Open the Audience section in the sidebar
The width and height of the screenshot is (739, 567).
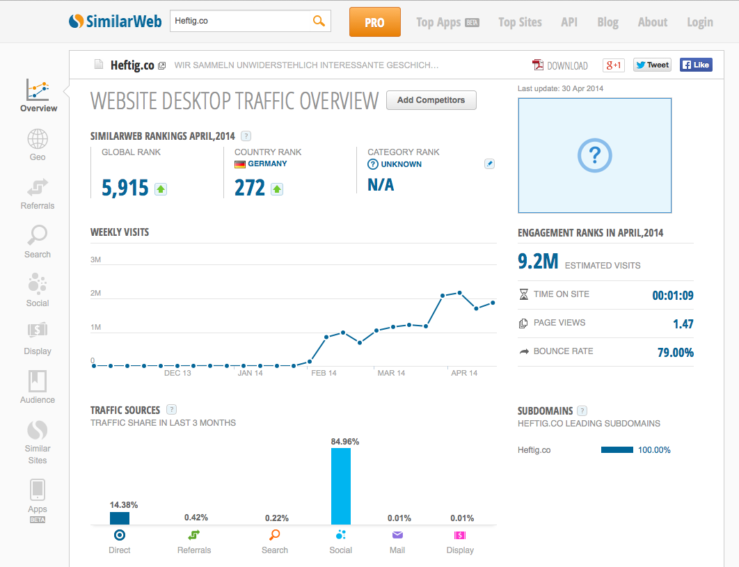(38, 387)
